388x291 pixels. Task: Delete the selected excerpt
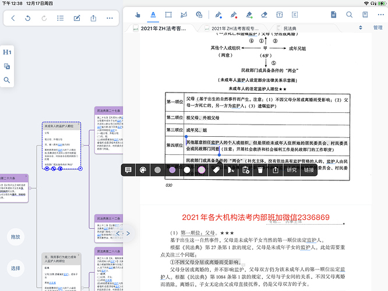click(260, 170)
